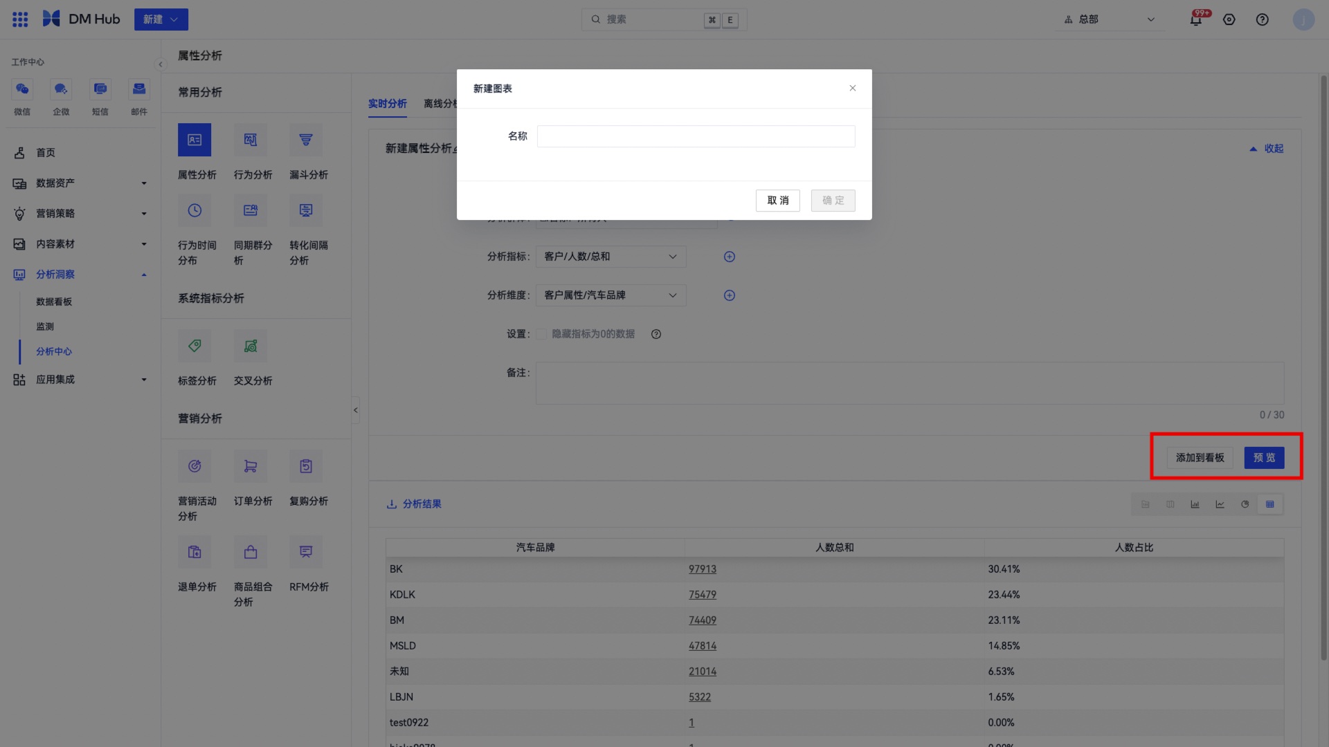
Task: Select the 行为时间分布 clock icon
Action: pyautogui.click(x=195, y=210)
